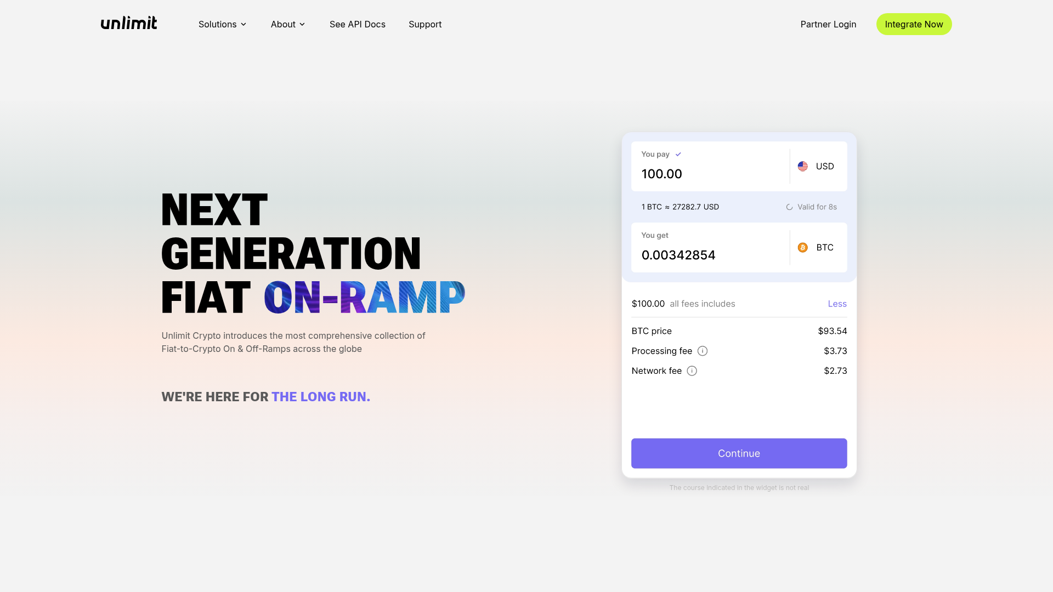Click the Integrate Now button
The width and height of the screenshot is (1053, 592).
[x=914, y=24]
